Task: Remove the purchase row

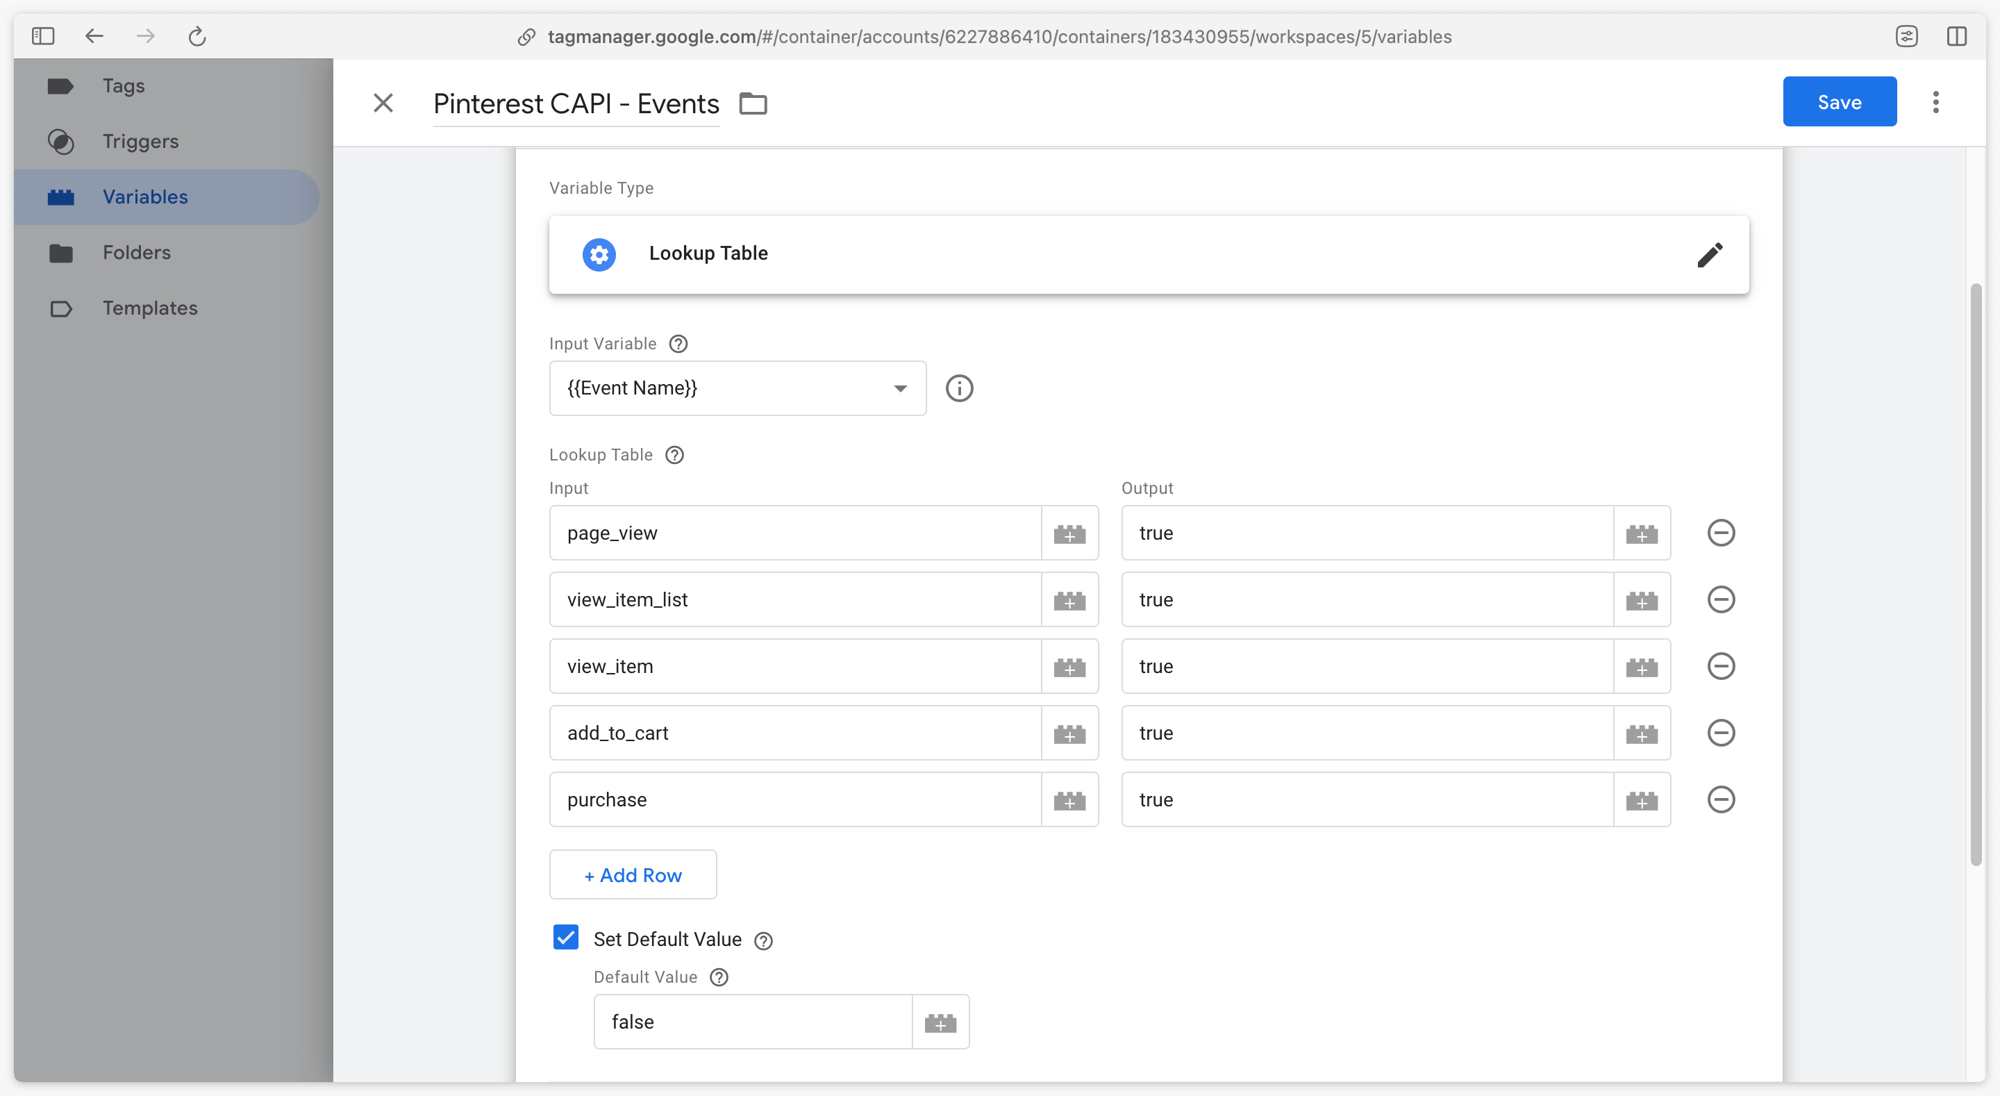Action: click(x=1722, y=800)
